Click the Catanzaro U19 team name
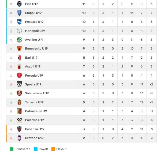Screen dimensions: 161x154 pyautogui.click(x=36, y=111)
